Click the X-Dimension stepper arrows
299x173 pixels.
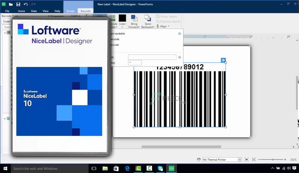tap(87, 16)
